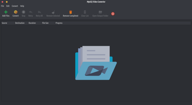Start conversion with the Convert icon

[x=15, y=12]
